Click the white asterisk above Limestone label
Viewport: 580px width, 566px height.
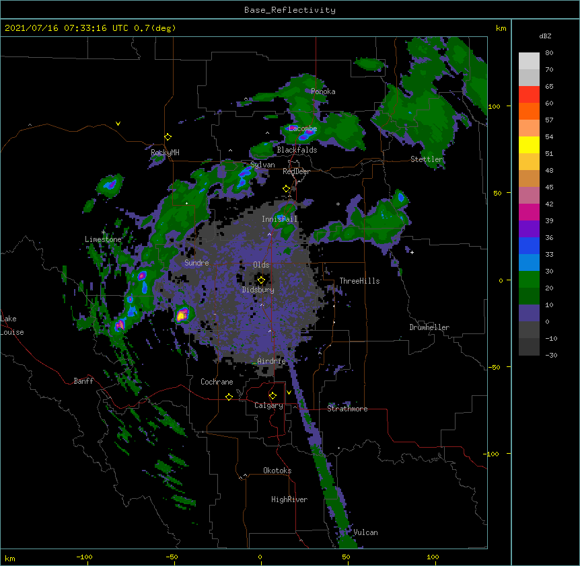pos(104,233)
